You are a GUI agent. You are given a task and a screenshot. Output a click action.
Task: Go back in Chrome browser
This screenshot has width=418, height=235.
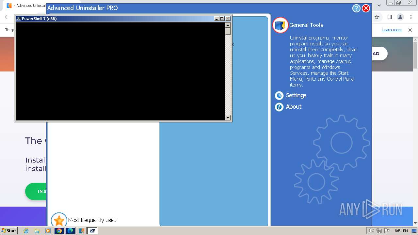click(7, 17)
